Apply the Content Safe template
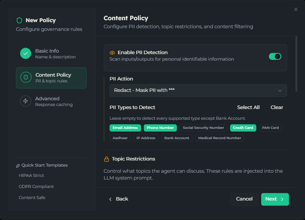 [32, 198]
